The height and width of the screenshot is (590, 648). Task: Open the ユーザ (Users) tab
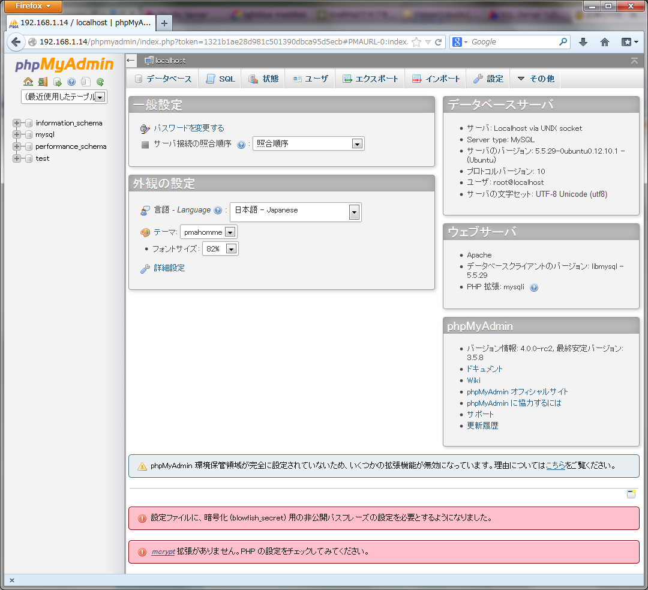310,79
